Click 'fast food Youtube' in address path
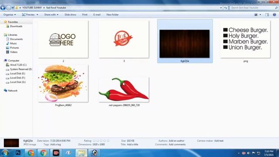 56,8
